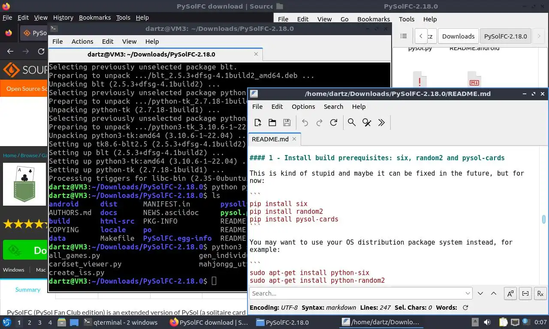The width and height of the screenshot is (549, 329).
Task: Reload the document with the circular arrow
Action: (x=334, y=123)
